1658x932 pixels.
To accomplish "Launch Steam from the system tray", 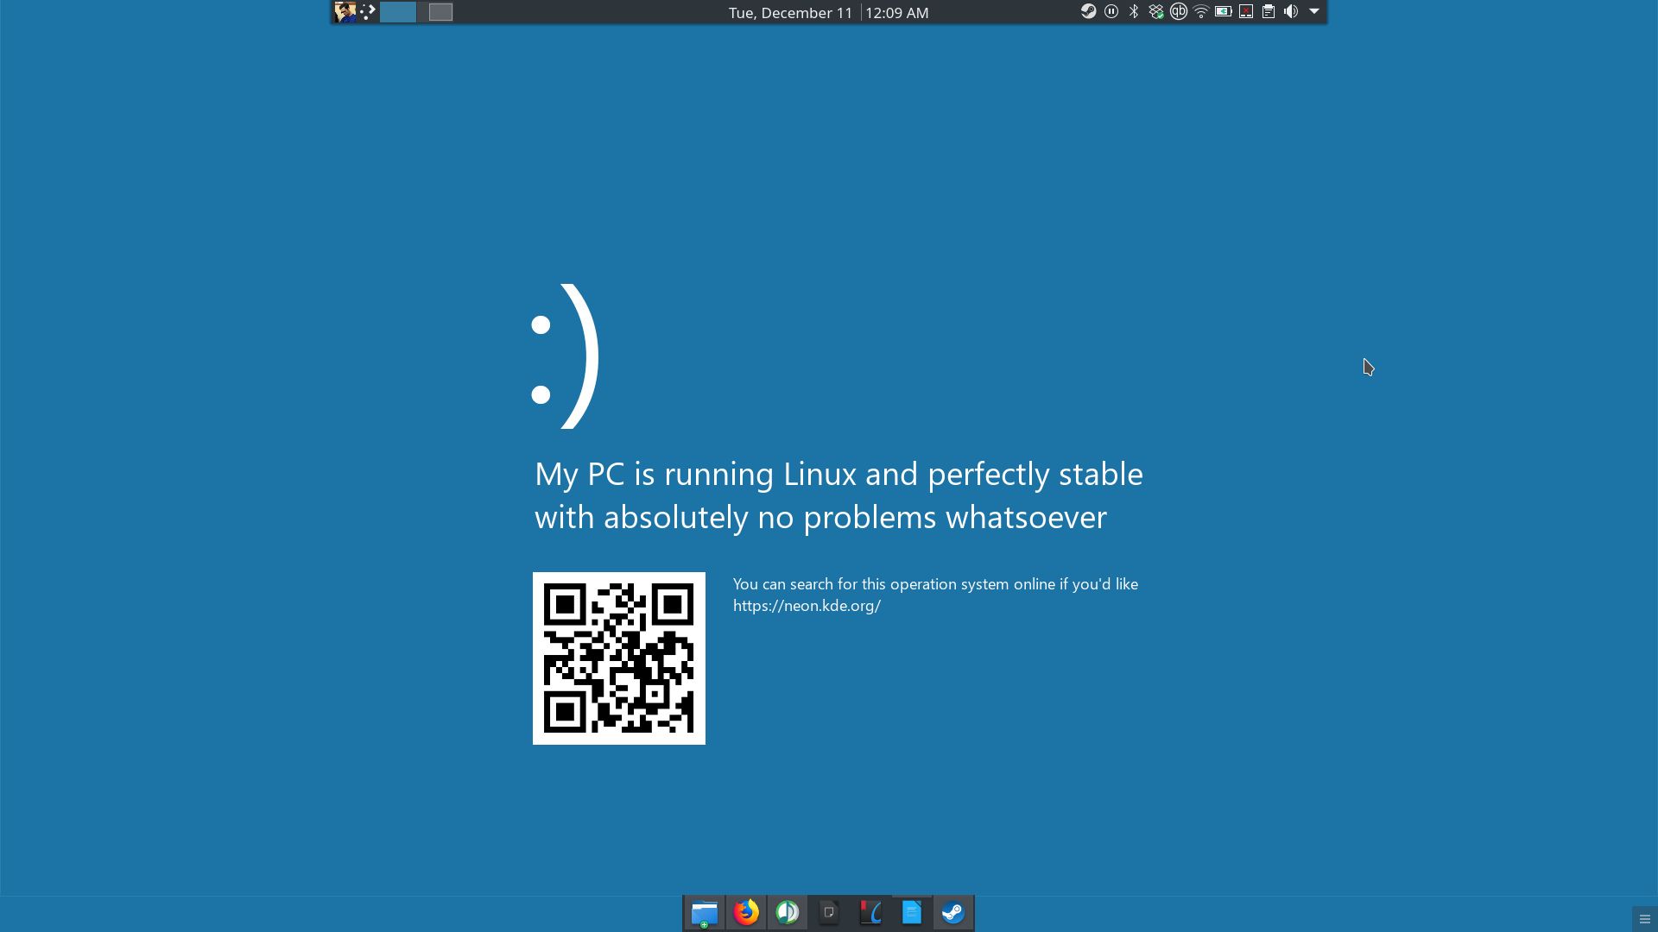I will coord(1089,12).
